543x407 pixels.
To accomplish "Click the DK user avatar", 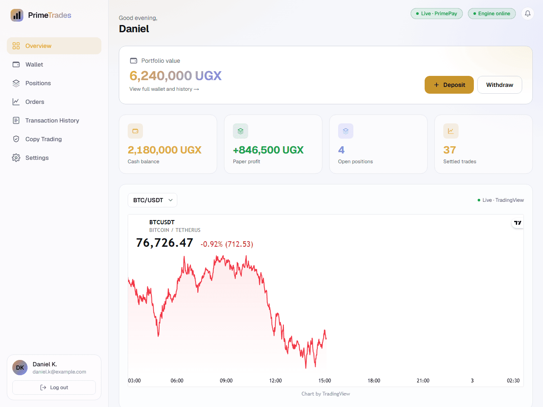I will [20, 368].
